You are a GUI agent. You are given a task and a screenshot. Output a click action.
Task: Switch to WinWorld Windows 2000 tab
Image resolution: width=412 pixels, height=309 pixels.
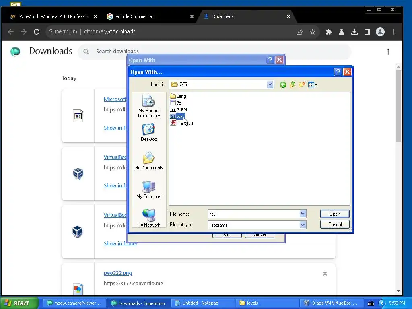pos(54,16)
